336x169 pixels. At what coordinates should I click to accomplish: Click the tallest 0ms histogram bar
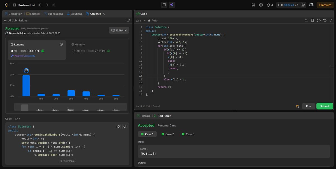26,86
